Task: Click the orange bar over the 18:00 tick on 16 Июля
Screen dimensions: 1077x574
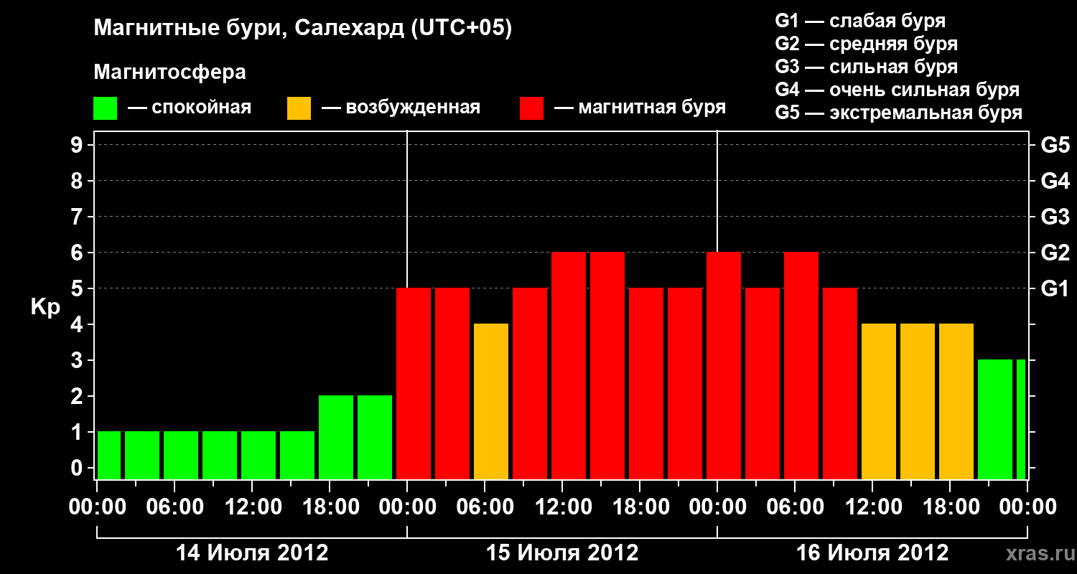Action: (956, 401)
